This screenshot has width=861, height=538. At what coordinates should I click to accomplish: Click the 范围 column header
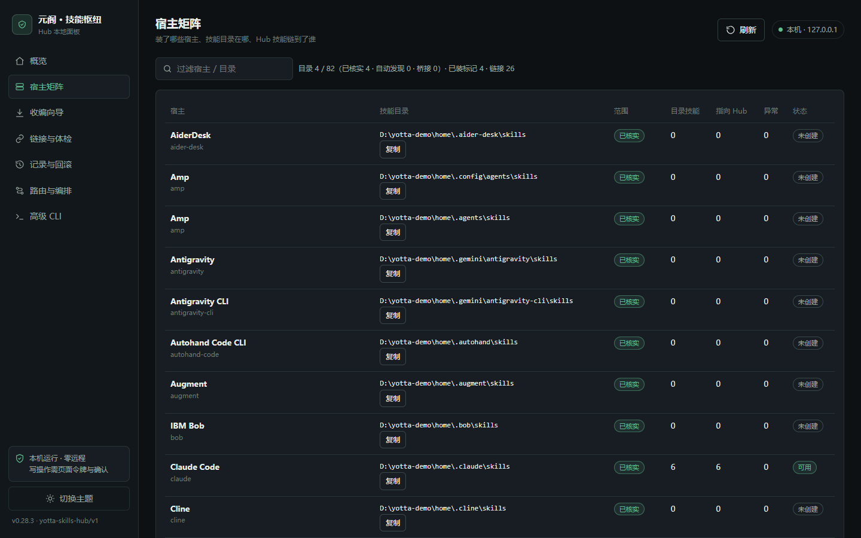click(x=621, y=111)
